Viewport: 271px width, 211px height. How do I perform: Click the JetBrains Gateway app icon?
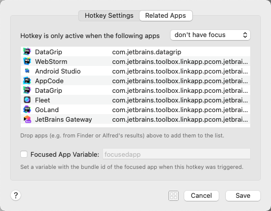[x=27, y=119]
